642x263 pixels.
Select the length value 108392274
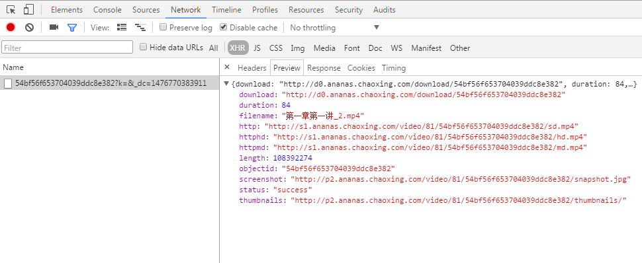(293, 159)
